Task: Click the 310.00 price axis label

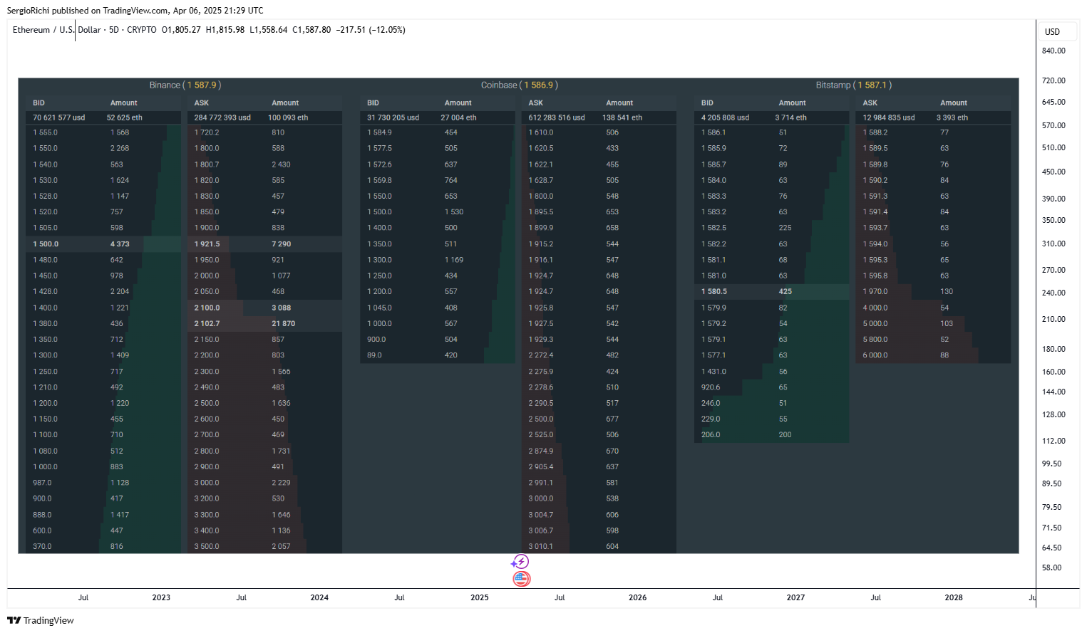Action: 1053,244
